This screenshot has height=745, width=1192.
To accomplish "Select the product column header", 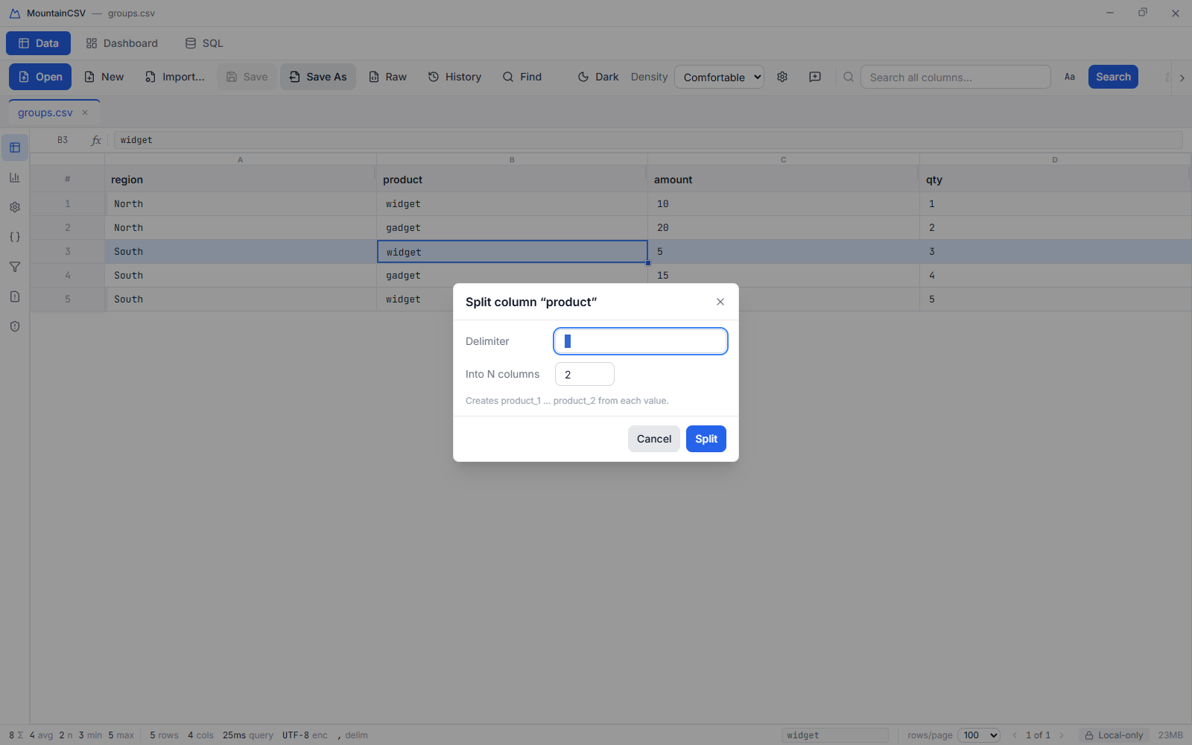I will pos(512,180).
